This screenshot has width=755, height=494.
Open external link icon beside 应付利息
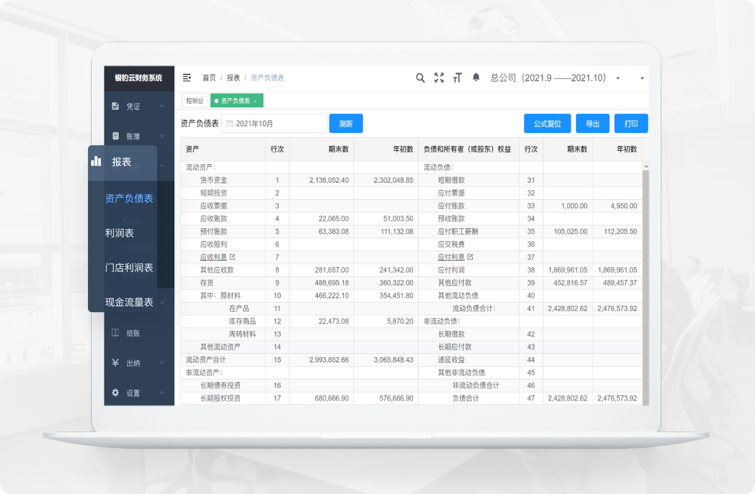pos(470,257)
